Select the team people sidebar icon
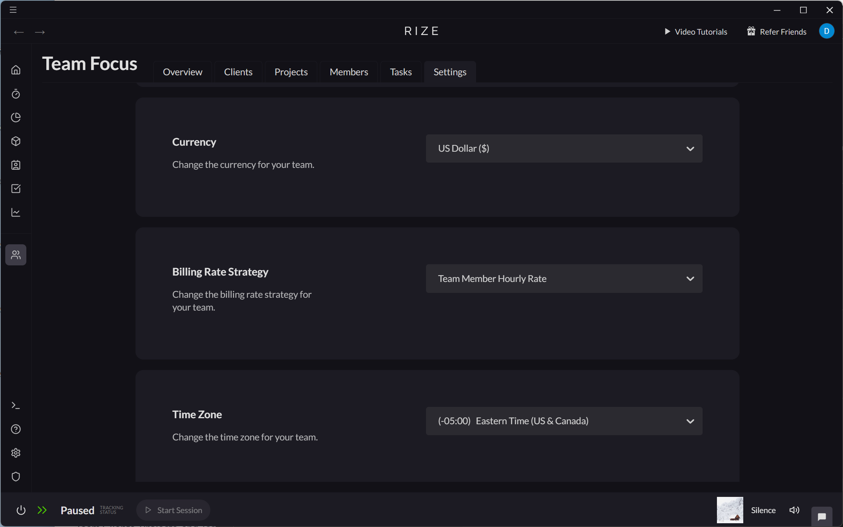 16,255
